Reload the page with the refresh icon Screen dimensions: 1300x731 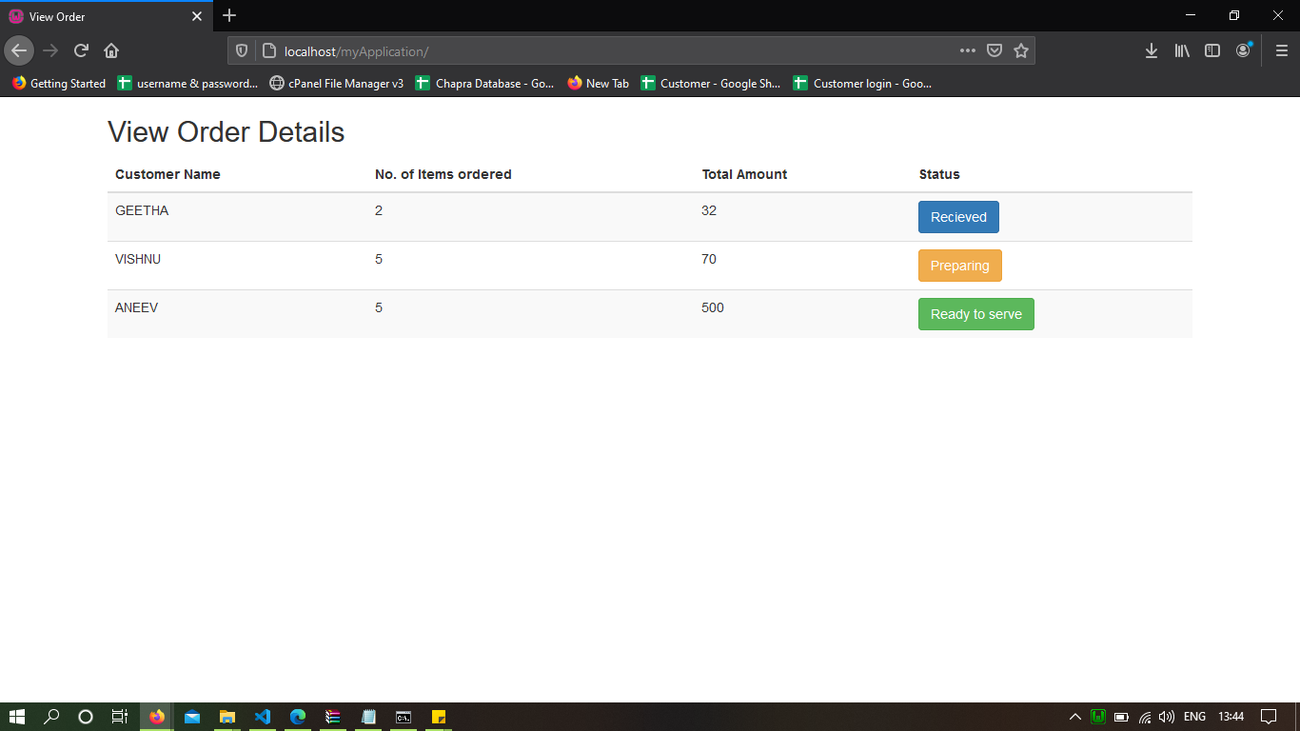coord(81,50)
